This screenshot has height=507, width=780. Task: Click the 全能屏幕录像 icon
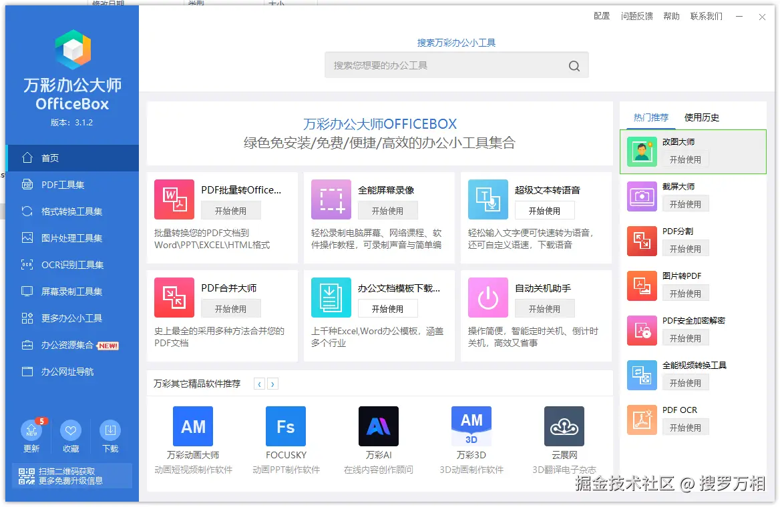[331, 199]
